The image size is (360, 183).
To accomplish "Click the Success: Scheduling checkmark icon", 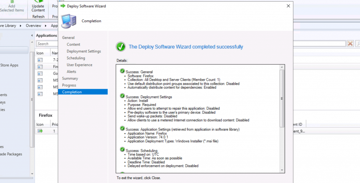I will pyautogui.click(x=122, y=150).
